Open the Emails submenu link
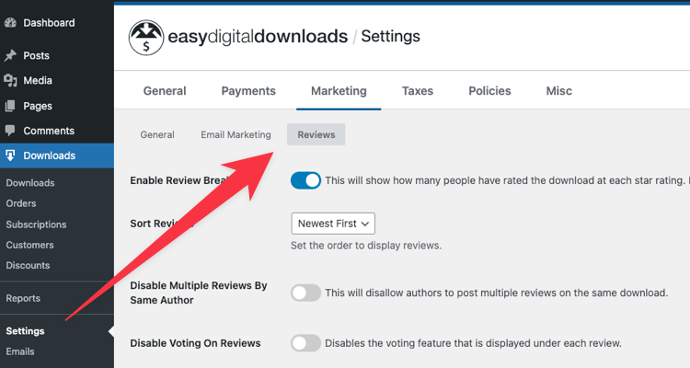 [x=20, y=351]
